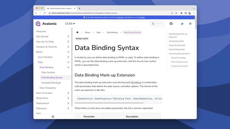The height and width of the screenshot is (129, 230).
Task: Expand the Get Started sidebar section
Action: pos(68,37)
